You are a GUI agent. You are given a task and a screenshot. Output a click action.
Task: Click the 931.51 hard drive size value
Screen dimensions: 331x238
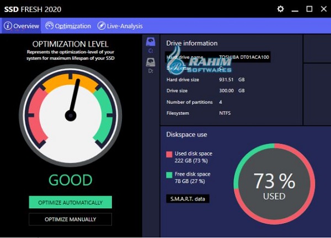(226, 80)
